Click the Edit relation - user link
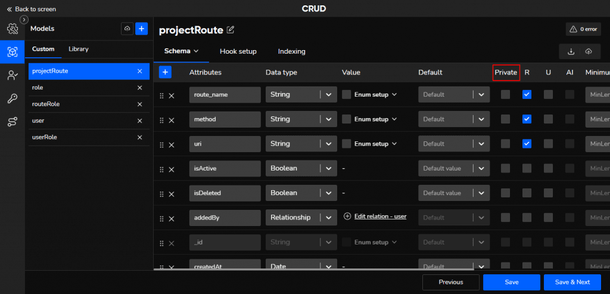This screenshot has height=294, width=610. click(x=380, y=216)
